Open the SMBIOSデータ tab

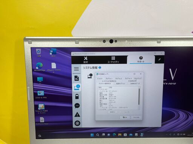tap(135, 83)
